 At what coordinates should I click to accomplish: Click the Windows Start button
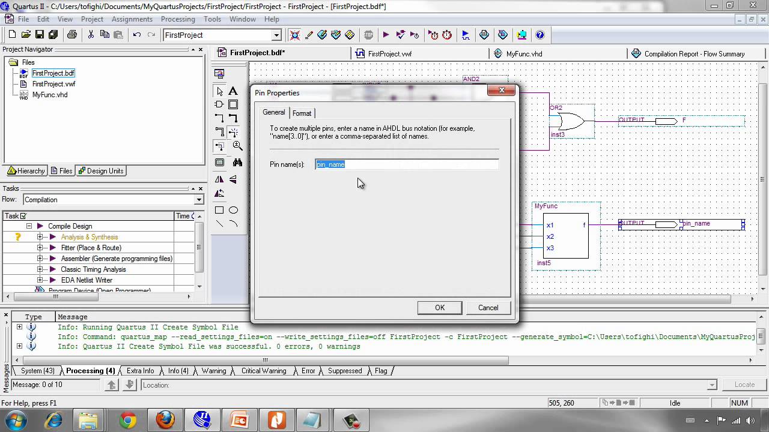16,420
